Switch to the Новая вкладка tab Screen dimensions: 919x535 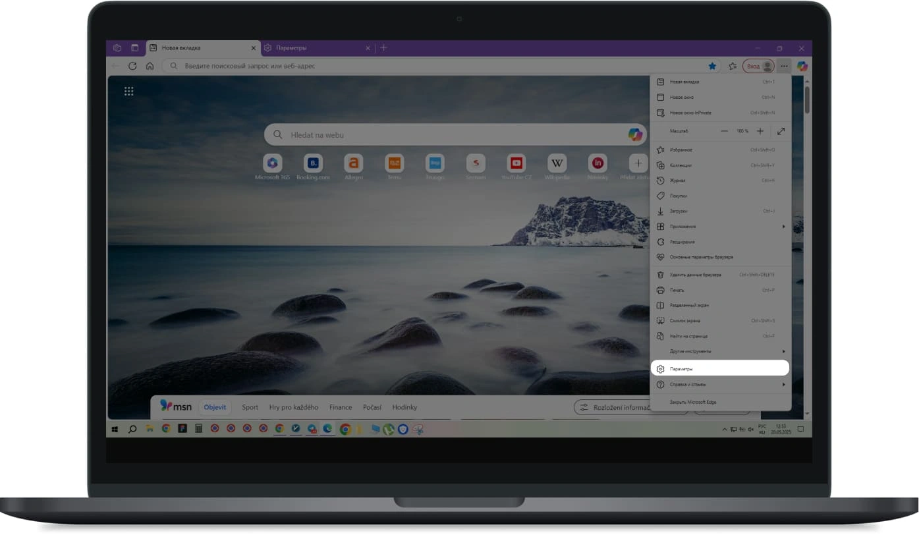tap(203, 48)
